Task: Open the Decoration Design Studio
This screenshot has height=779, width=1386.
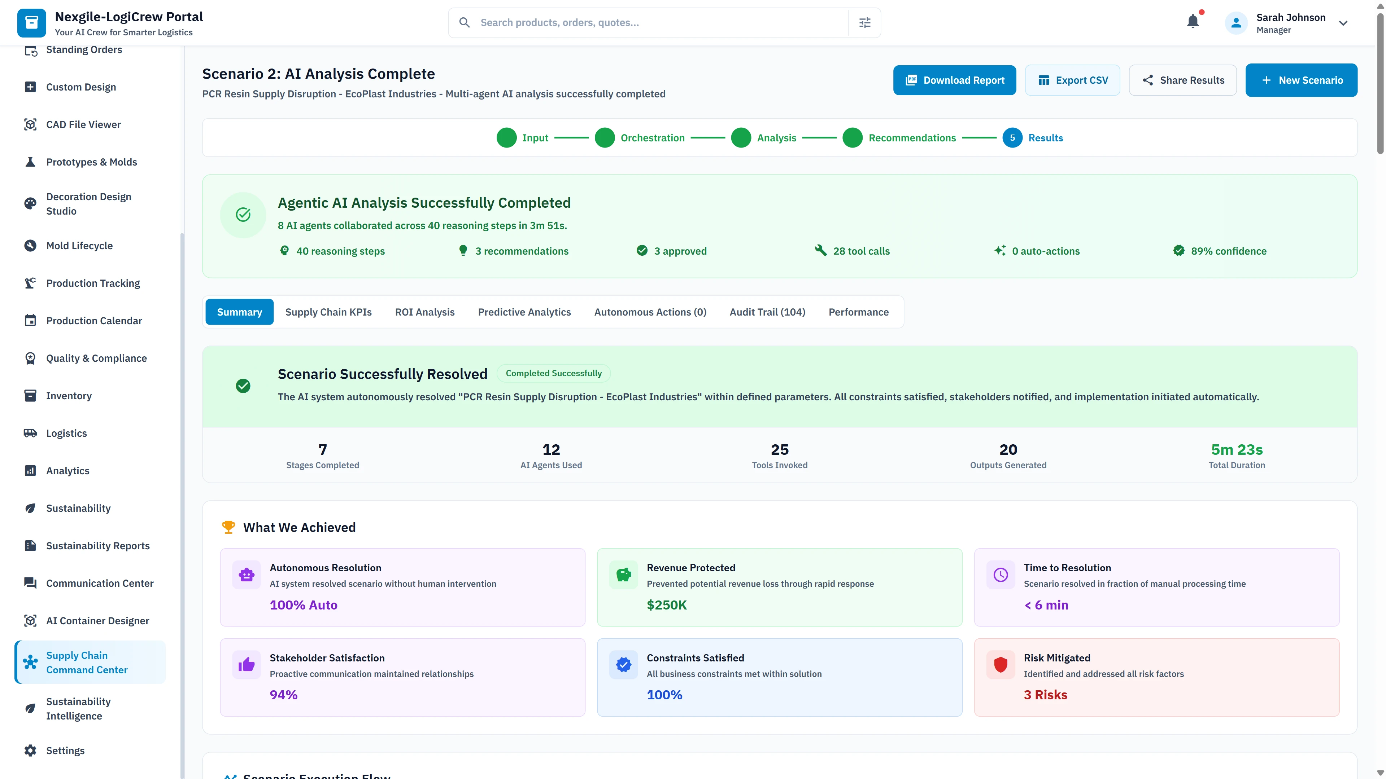Action: (x=89, y=203)
